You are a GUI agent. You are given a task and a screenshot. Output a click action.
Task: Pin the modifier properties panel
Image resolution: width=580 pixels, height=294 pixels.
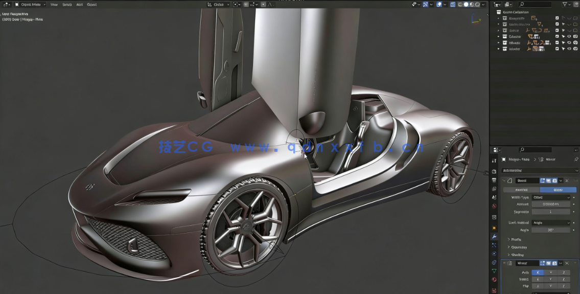[576, 159]
